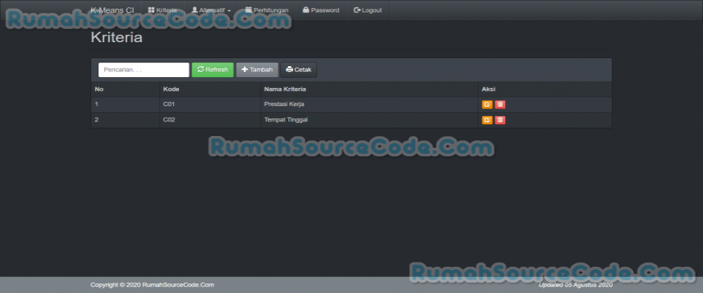This screenshot has height=293, width=703.
Task: Click the Updated 05 Agustus 2020 text
Action: 575,285
